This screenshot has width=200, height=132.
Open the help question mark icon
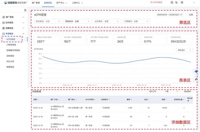(172, 2)
